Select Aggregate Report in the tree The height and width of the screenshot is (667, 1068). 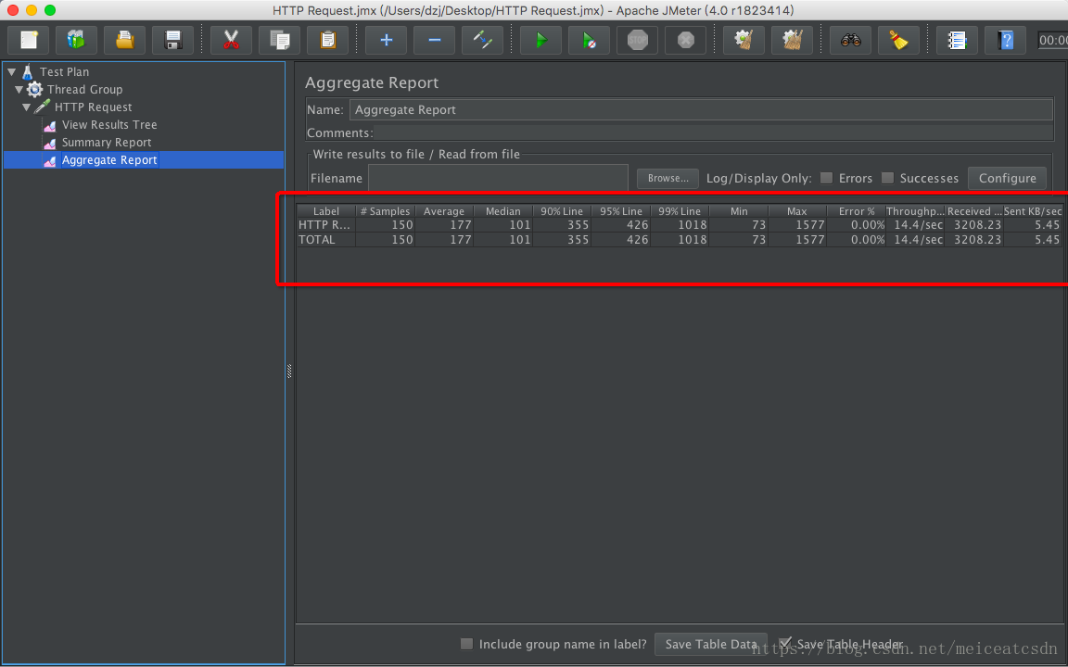pyautogui.click(x=109, y=160)
